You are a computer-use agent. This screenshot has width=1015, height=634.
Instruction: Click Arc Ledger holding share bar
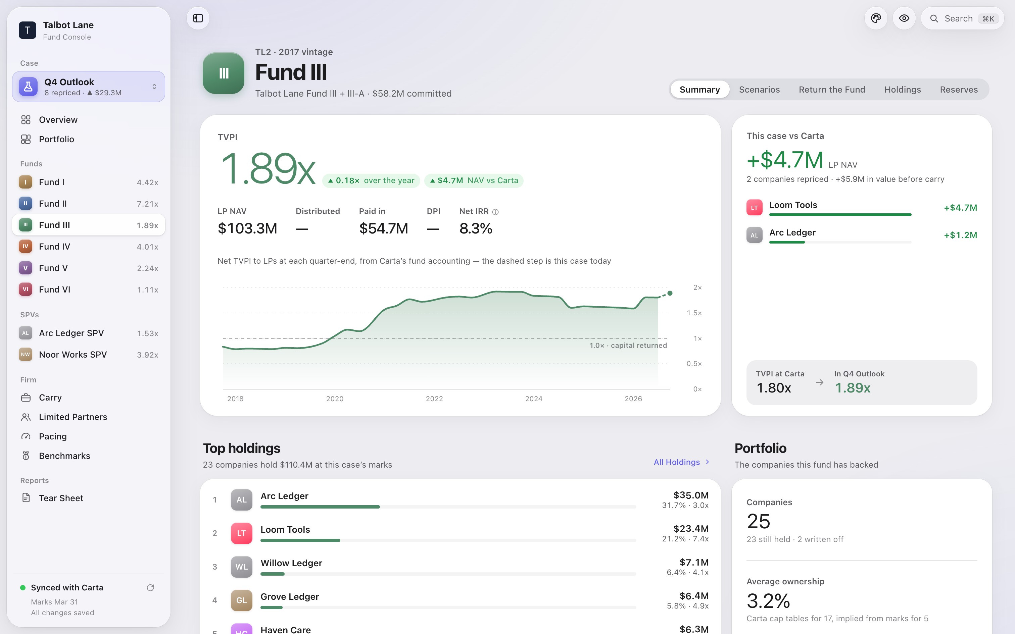(x=448, y=507)
